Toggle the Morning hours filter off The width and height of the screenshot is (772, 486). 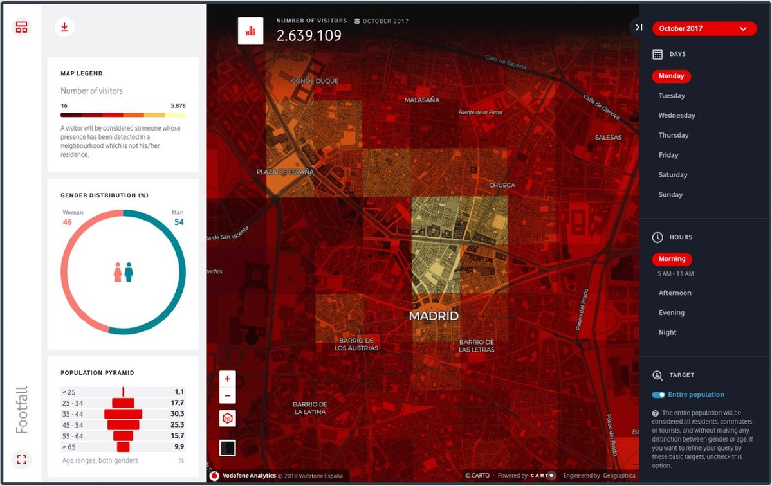click(672, 258)
